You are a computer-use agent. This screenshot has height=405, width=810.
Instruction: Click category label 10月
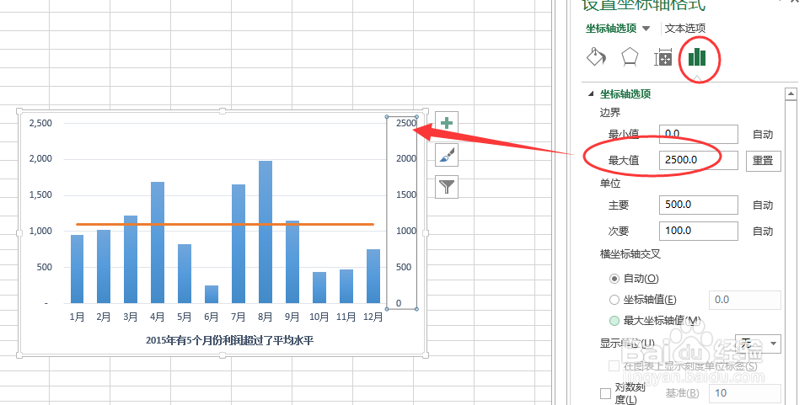(x=319, y=317)
